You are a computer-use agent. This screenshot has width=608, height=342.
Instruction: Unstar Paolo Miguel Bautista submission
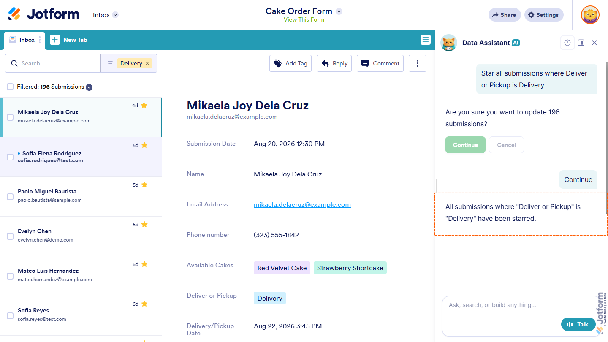click(x=144, y=185)
